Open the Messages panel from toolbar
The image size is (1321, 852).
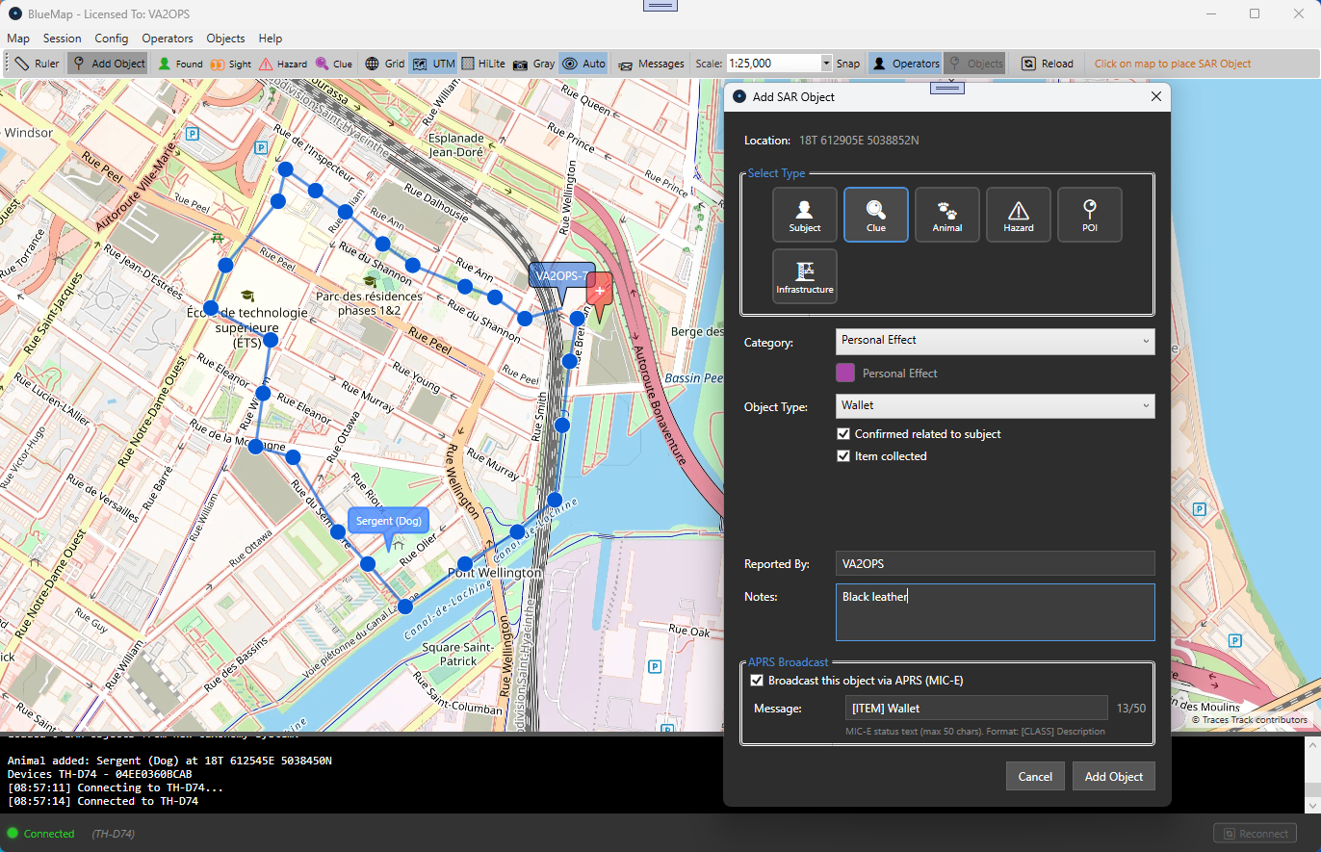651,64
